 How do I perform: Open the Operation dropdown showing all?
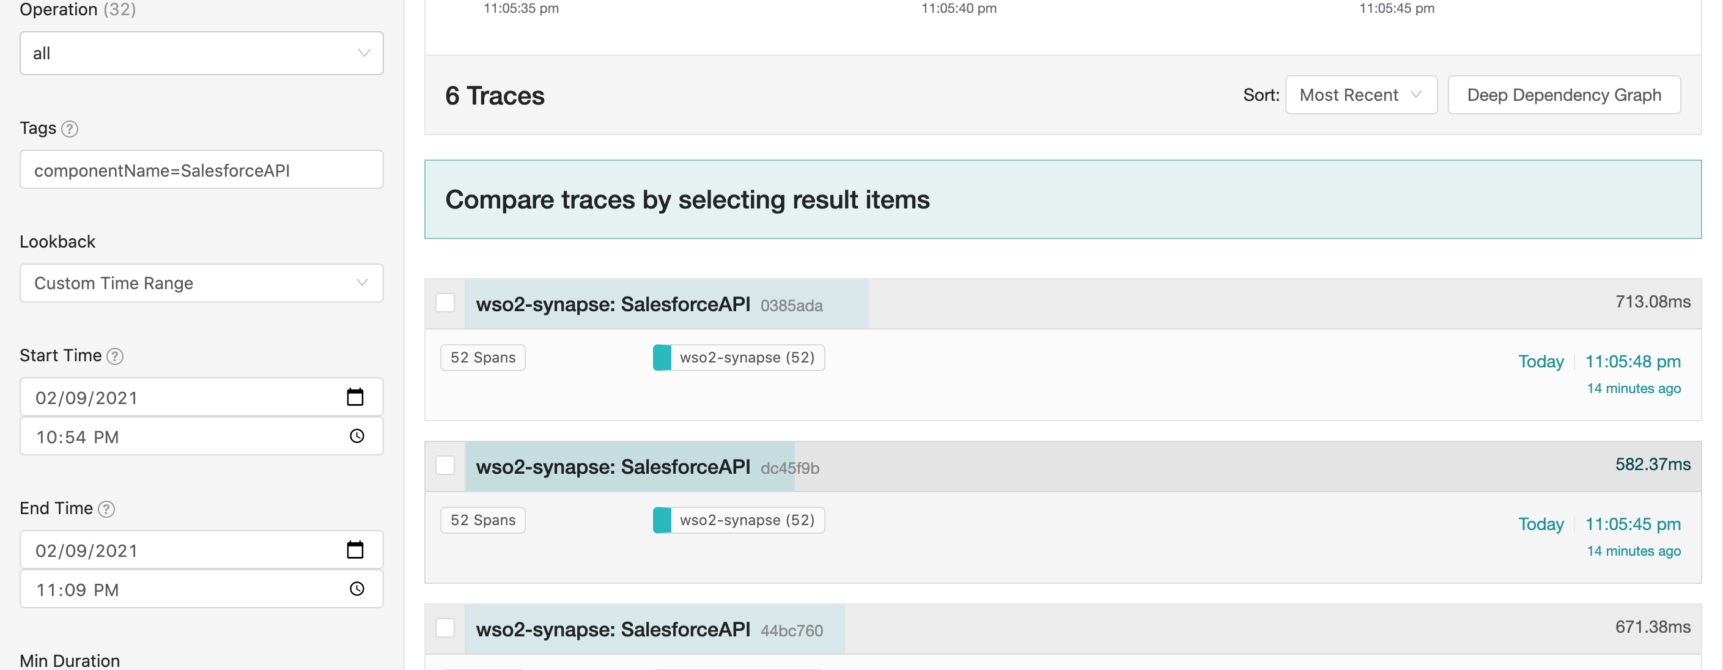(201, 53)
